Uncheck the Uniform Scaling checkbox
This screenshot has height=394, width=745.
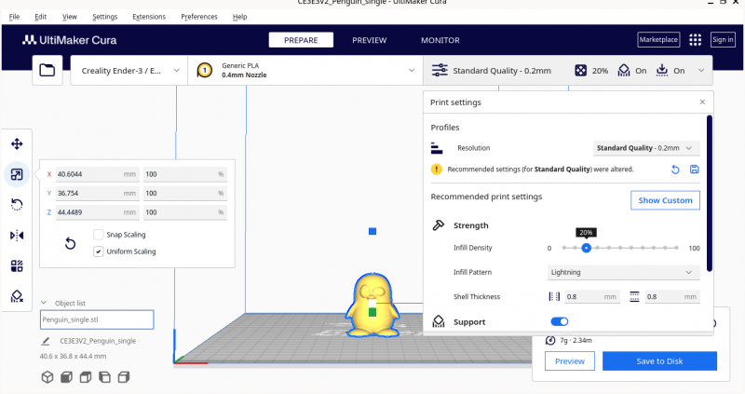(99, 251)
